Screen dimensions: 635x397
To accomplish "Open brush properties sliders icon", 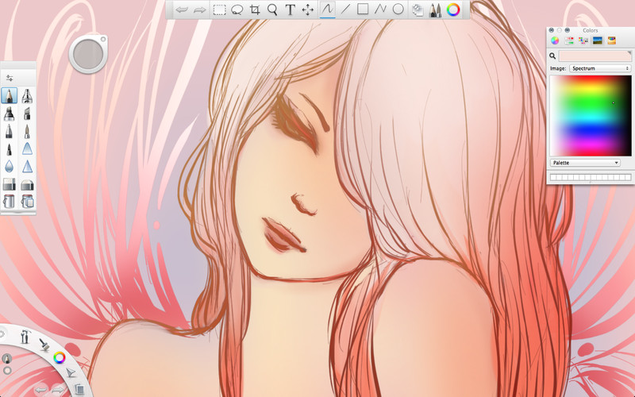I will pos(10,78).
